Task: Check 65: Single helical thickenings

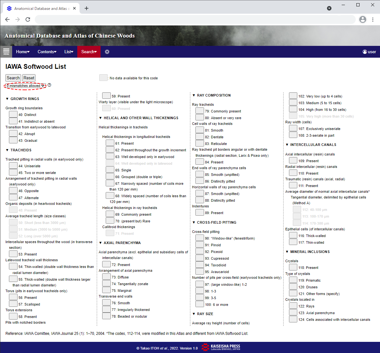Action: (x=110, y=170)
